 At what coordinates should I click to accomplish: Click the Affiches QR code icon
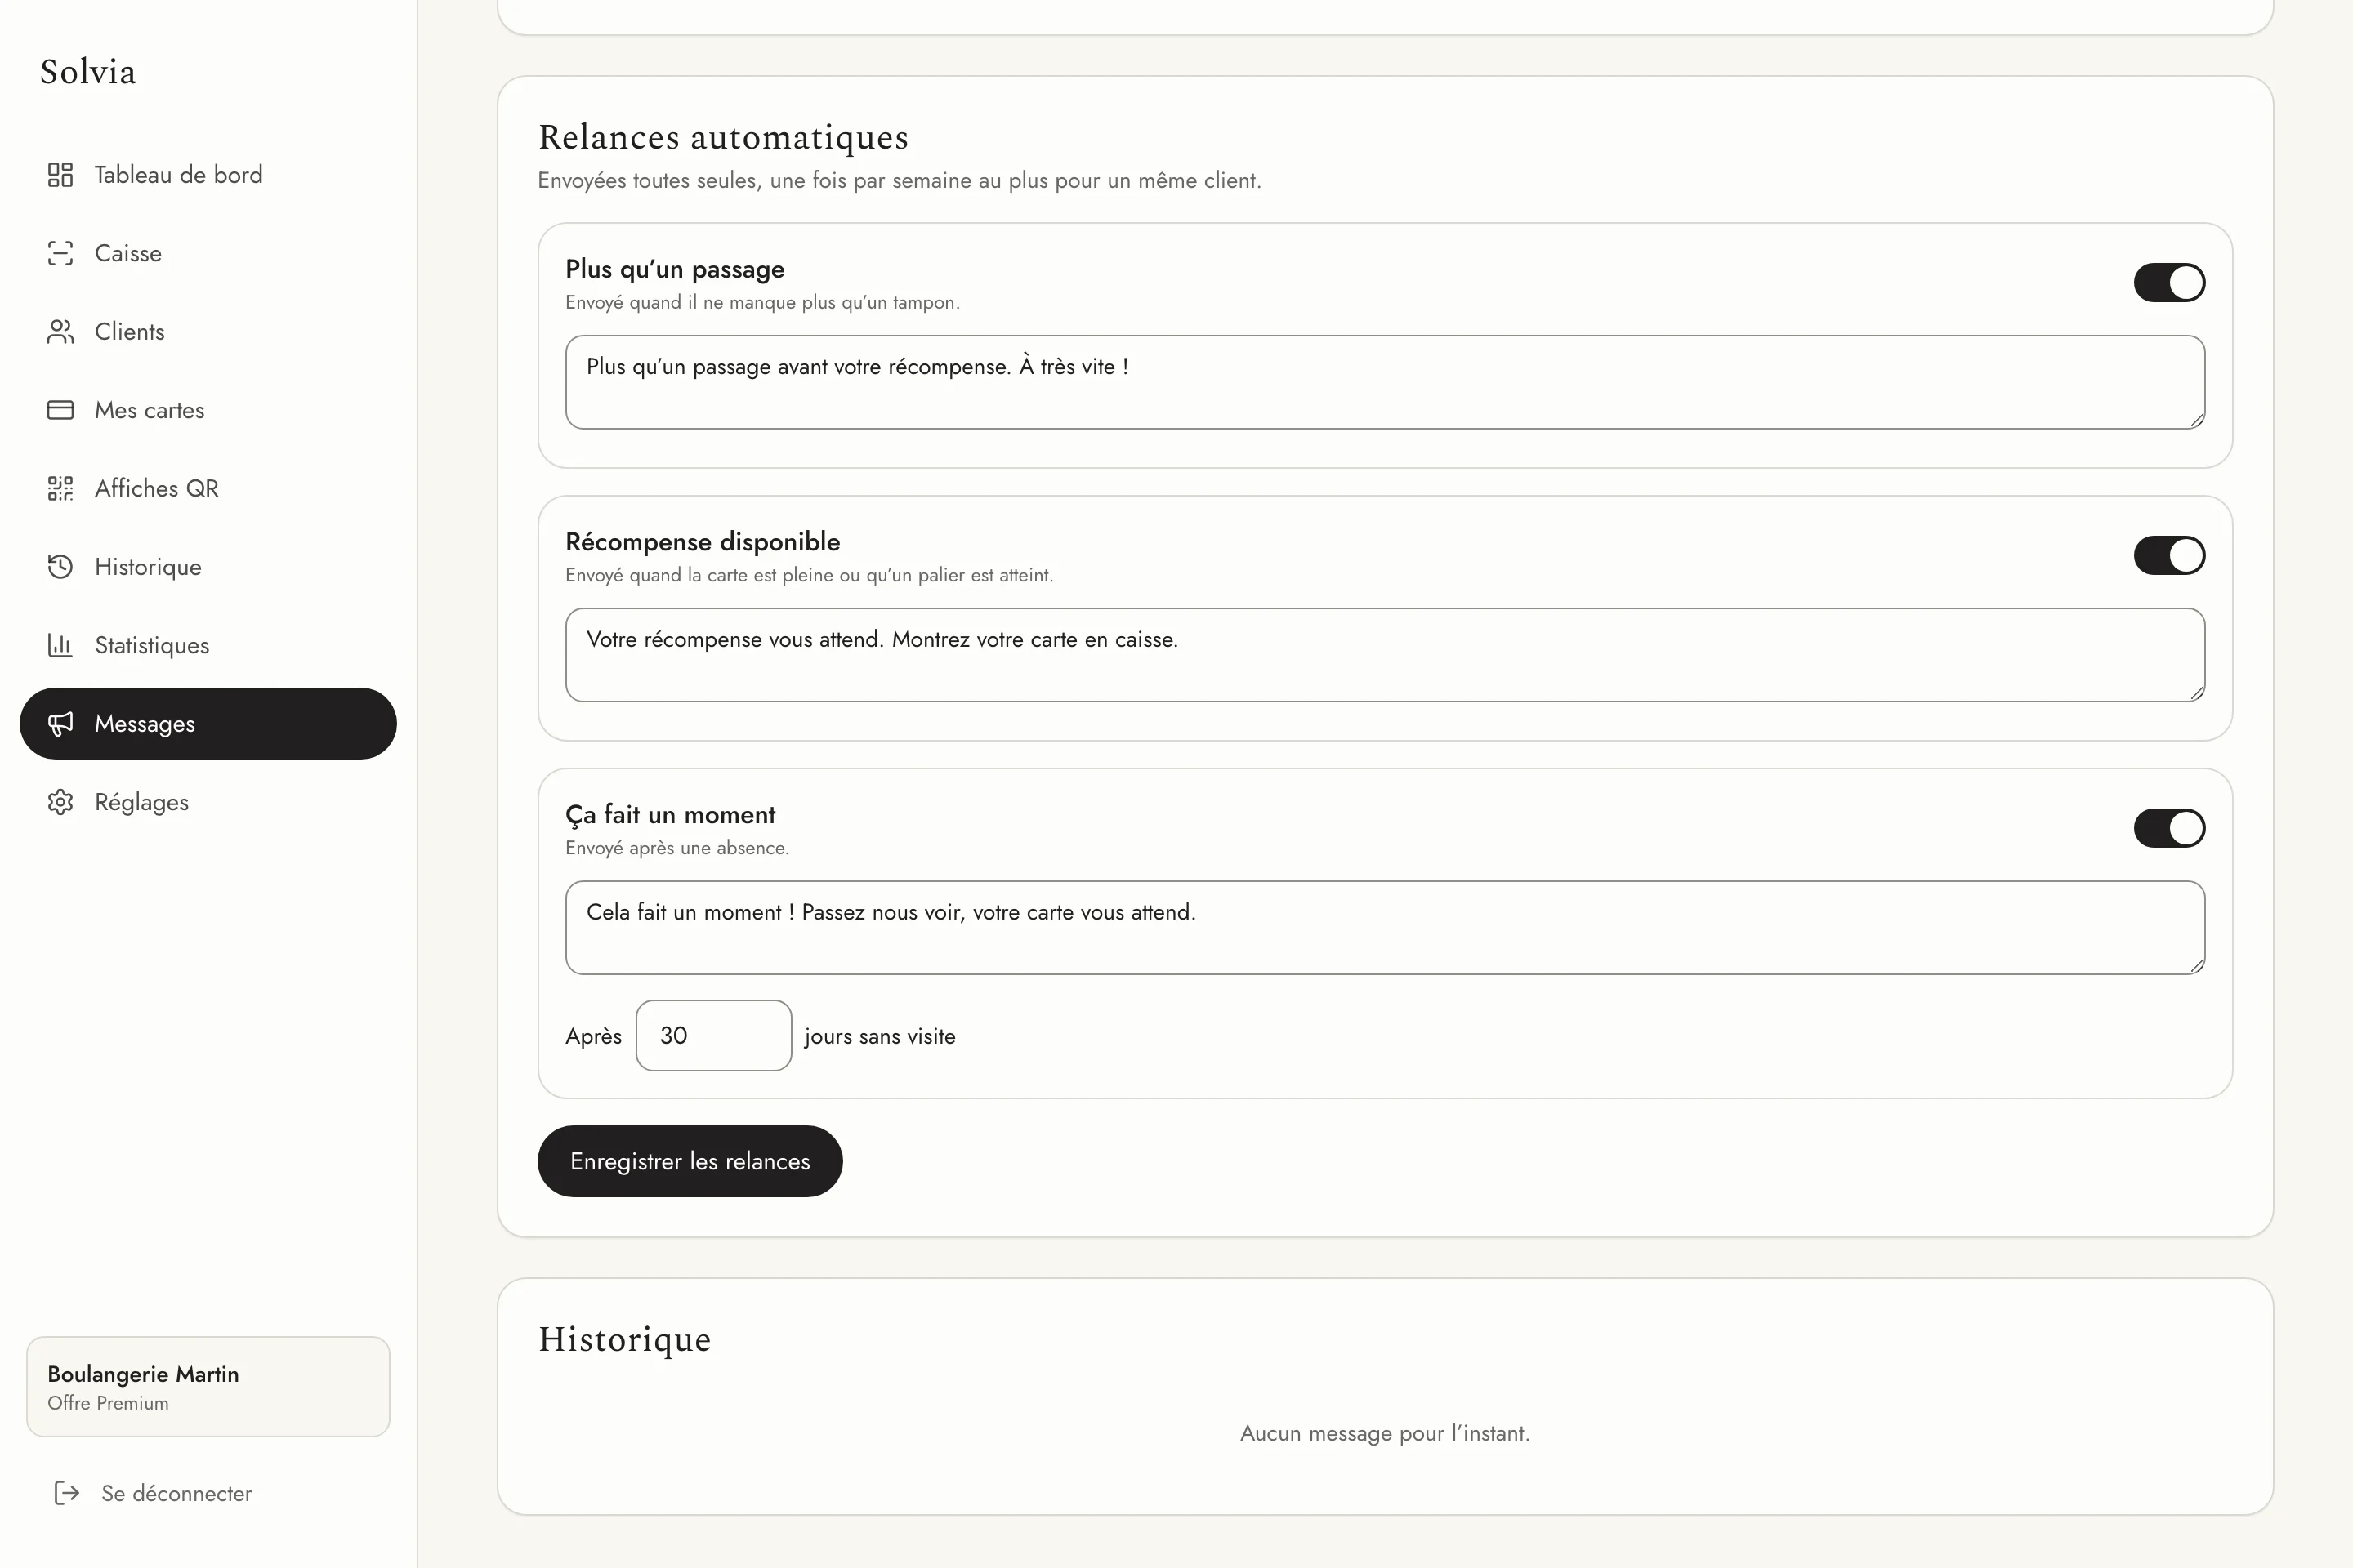coord(60,488)
